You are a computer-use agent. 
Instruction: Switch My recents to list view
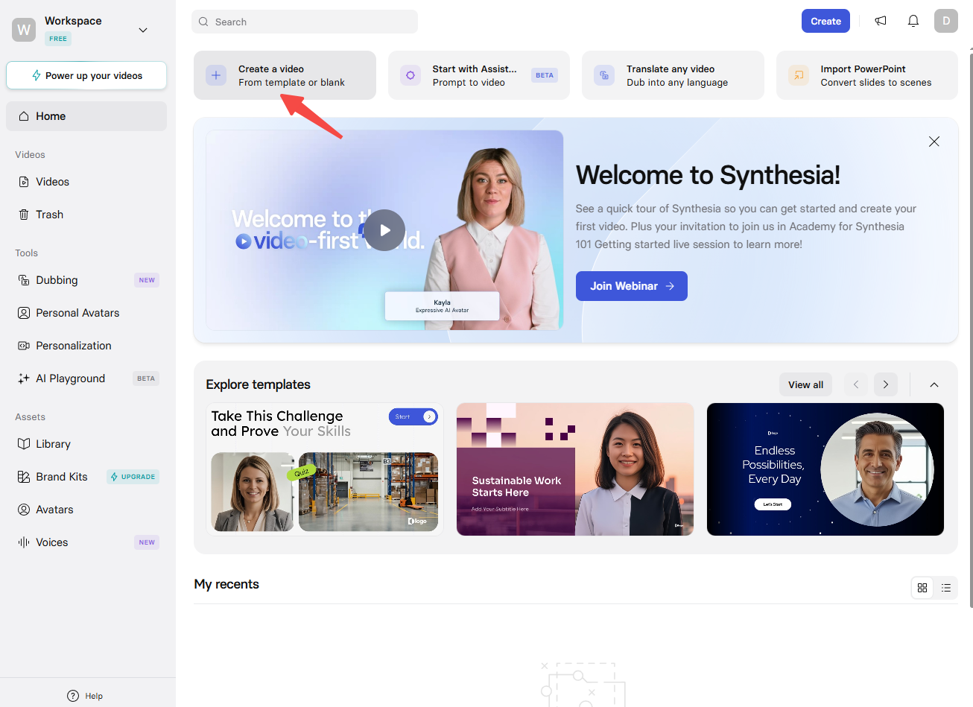click(x=946, y=588)
